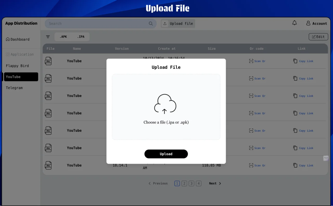Click the App Distribution title
The width and height of the screenshot is (333, 206).
[x=21, y=23]
